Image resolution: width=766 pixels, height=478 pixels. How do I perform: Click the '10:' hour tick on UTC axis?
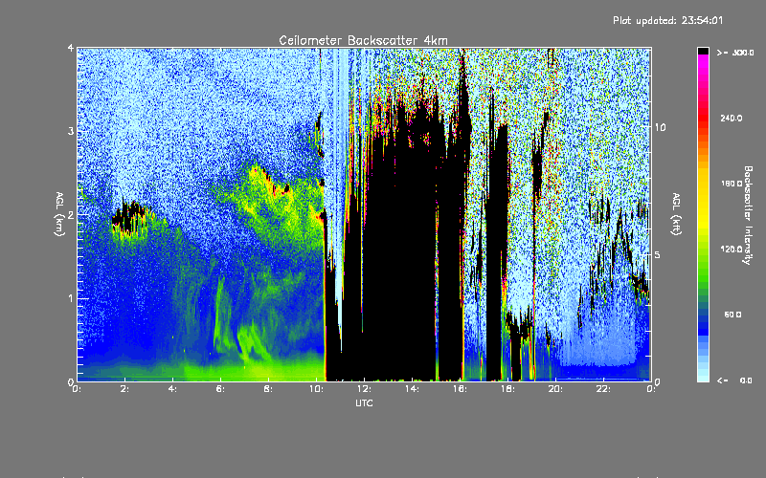[x=316, y=389]
